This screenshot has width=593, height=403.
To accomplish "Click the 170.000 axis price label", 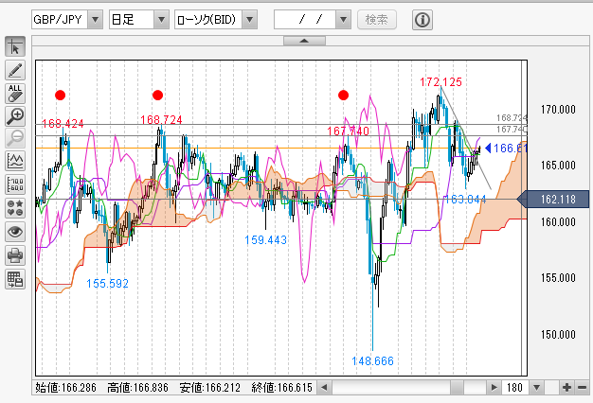I will pos(558,110).
